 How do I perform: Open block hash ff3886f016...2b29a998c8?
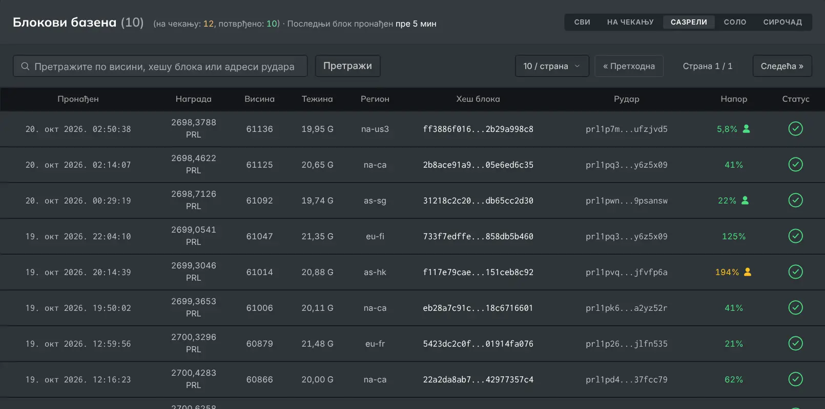(478, 129)
